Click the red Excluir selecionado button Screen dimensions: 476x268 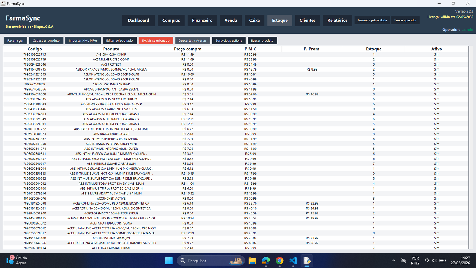click(156, 40)
